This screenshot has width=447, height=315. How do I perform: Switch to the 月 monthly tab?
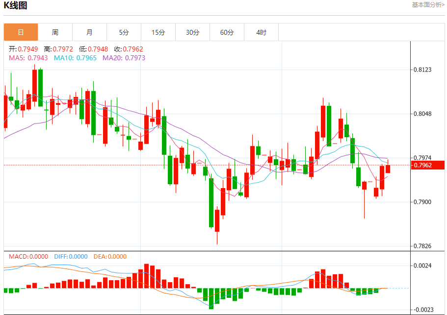coord(89,32)
